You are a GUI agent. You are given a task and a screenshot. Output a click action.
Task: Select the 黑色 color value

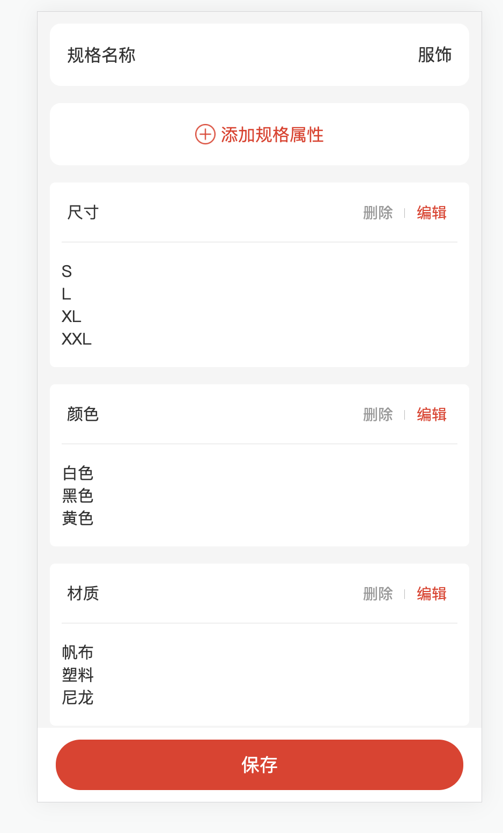pos(78,496)
